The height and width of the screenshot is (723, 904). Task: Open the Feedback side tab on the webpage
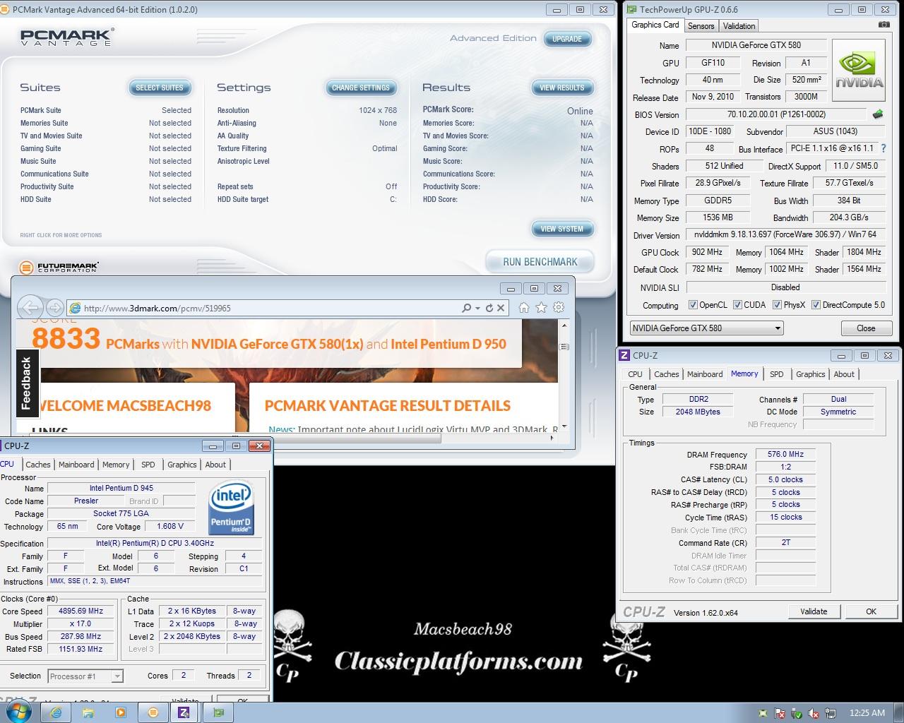coord(27,383)
